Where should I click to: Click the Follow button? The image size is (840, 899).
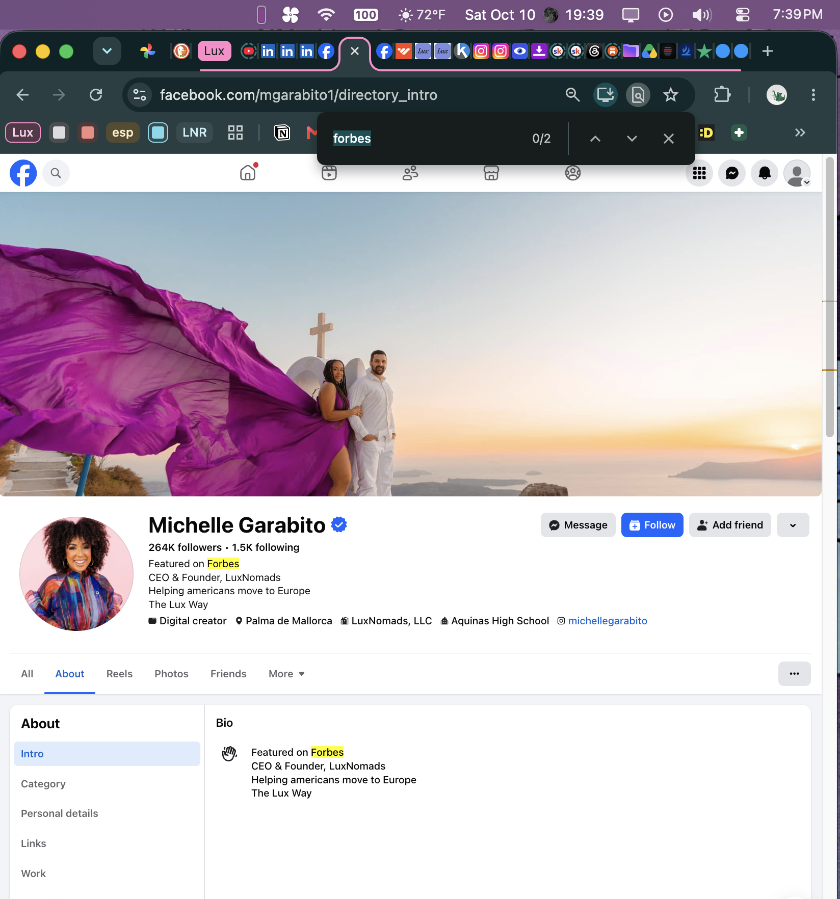point(652,525)
